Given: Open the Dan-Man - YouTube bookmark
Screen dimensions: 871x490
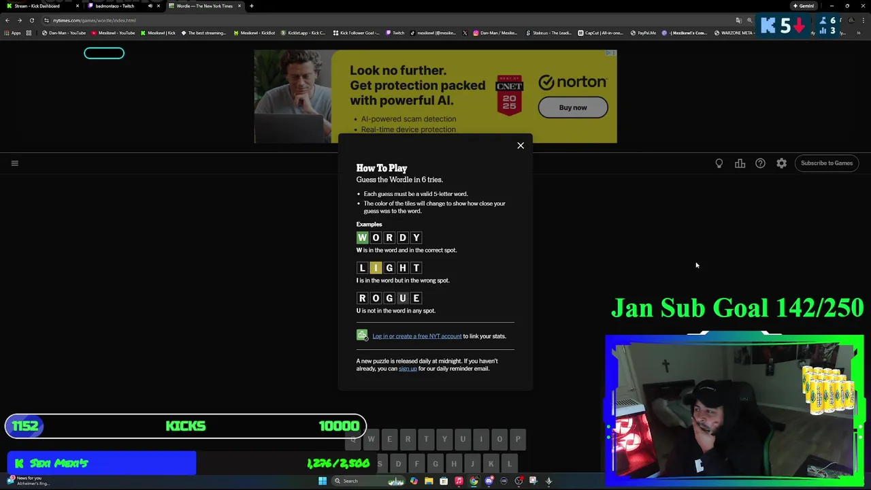Looking at the screenshot, I should (64, 33).
